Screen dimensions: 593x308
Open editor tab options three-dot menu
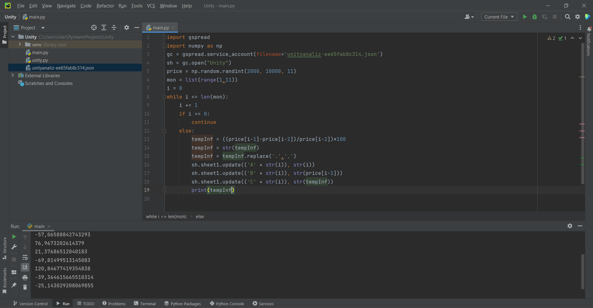[x=580, y=27]
